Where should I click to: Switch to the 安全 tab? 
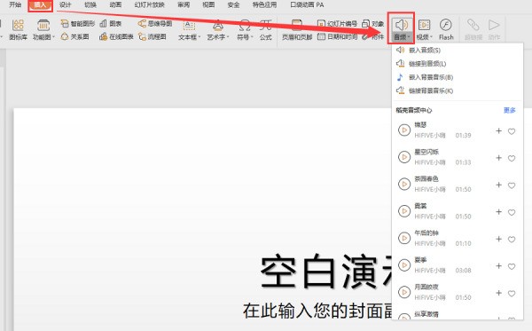pos(233,4)
